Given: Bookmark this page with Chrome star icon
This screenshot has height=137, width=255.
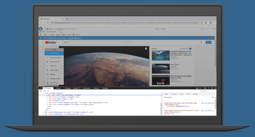Looking at the screenshot, I should click(202, 23).
